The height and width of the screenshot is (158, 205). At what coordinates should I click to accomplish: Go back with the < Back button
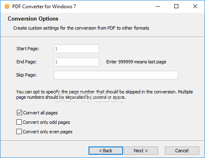pyautogui.click(x=106, y=151)
